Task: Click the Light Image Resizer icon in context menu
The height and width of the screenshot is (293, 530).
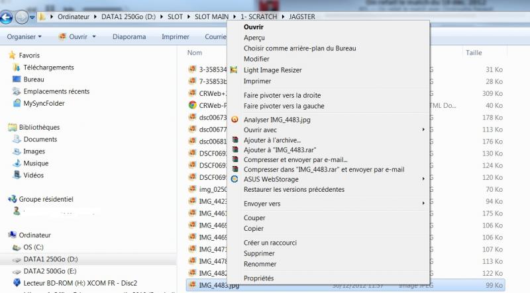Action: coord(234,70)
